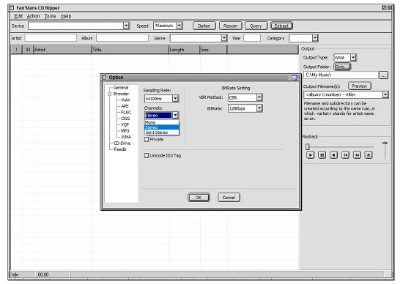403x284 pixels.
Task: Select FLAC in the Encoder tree
Action: click(126, 112)
